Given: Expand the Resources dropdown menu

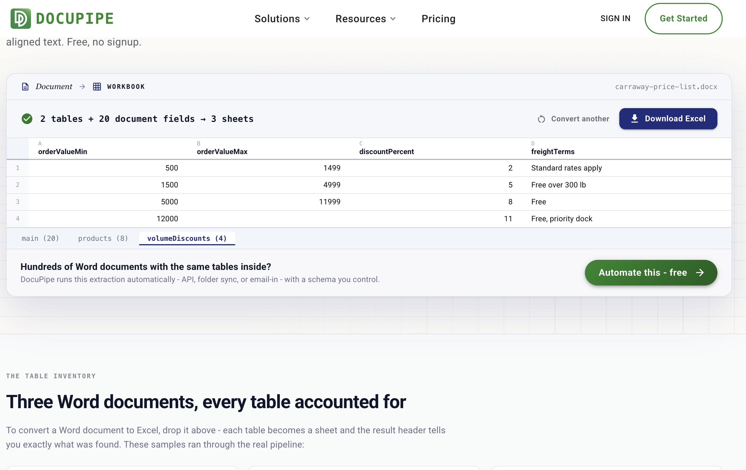Looking at the screenshot, I should pos(366,19).
